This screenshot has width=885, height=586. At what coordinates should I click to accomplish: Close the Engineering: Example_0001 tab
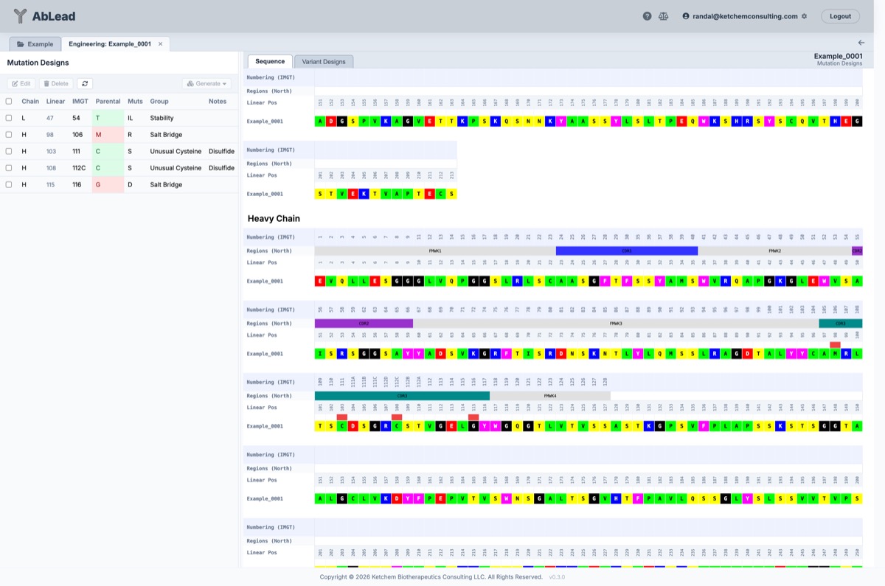coord(161,44)
